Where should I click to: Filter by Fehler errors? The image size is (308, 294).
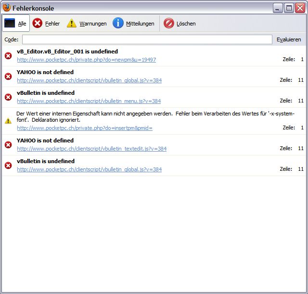(x=46, y=24)
